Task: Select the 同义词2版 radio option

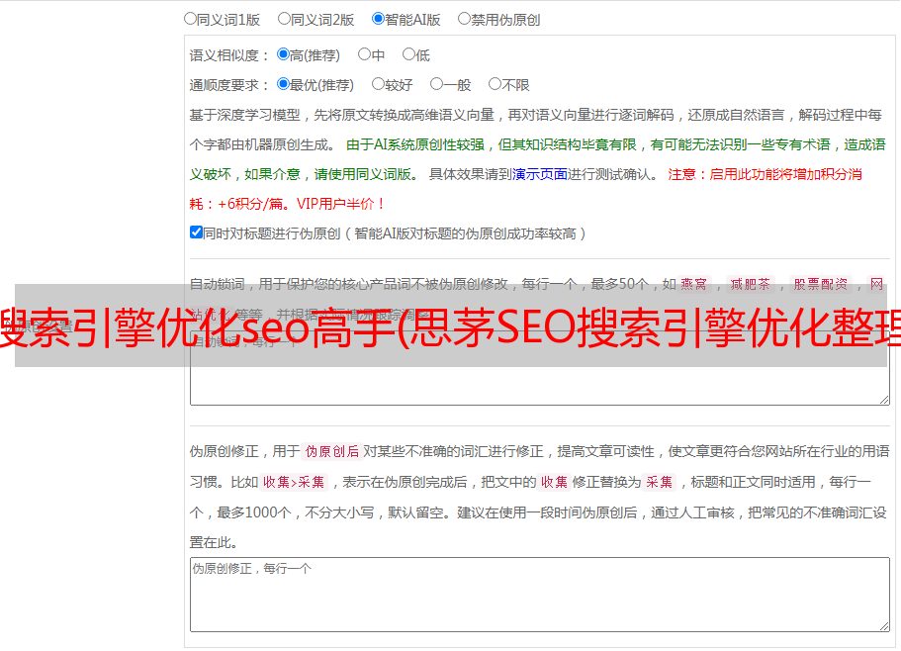Action: click(x=284, y=19)
